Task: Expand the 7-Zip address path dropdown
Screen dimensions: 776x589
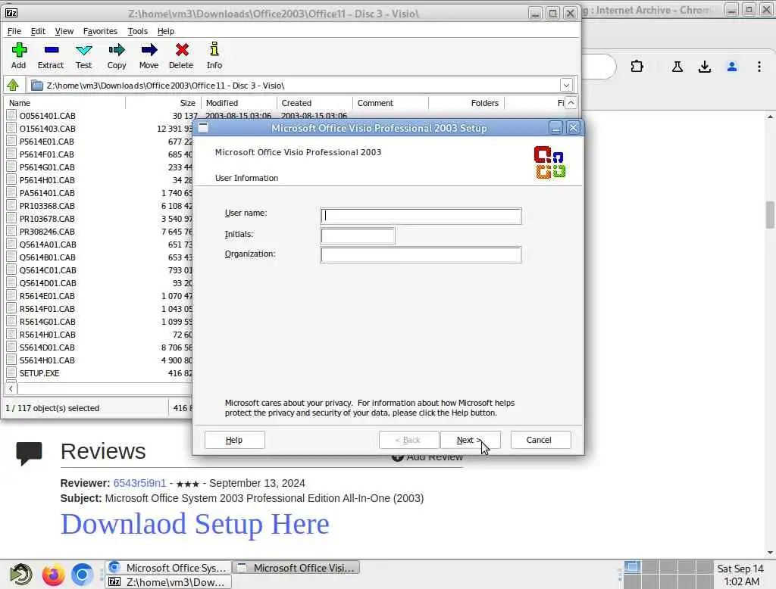Action: pos(566,85)
